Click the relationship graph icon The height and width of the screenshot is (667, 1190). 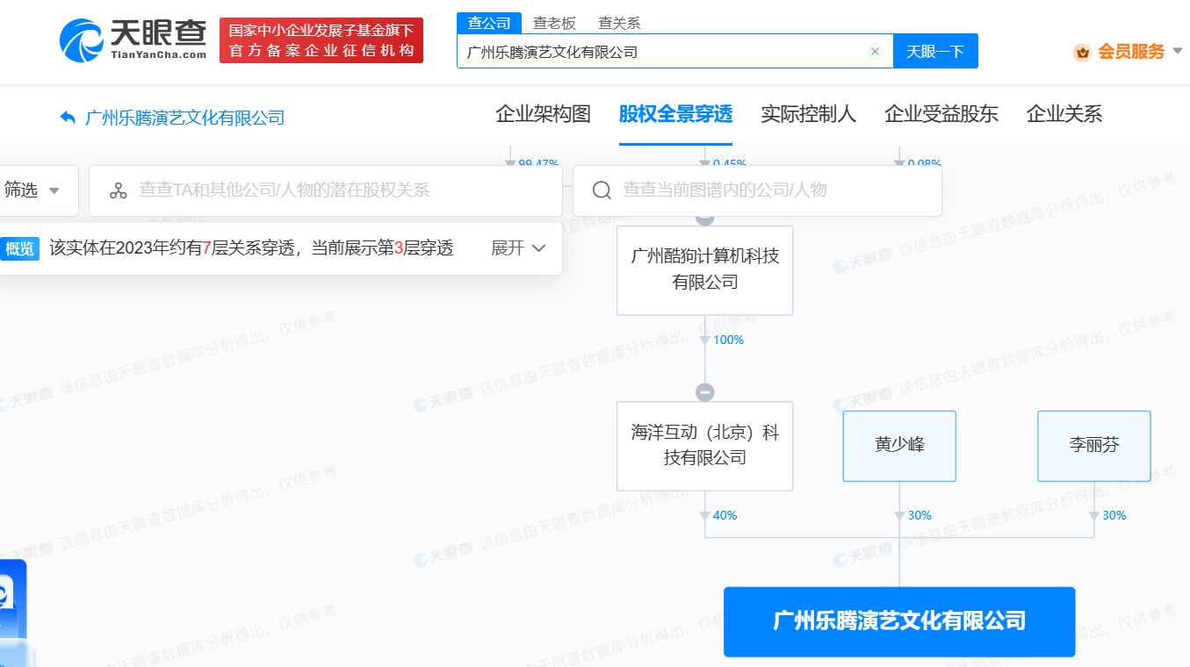[119, 190]
